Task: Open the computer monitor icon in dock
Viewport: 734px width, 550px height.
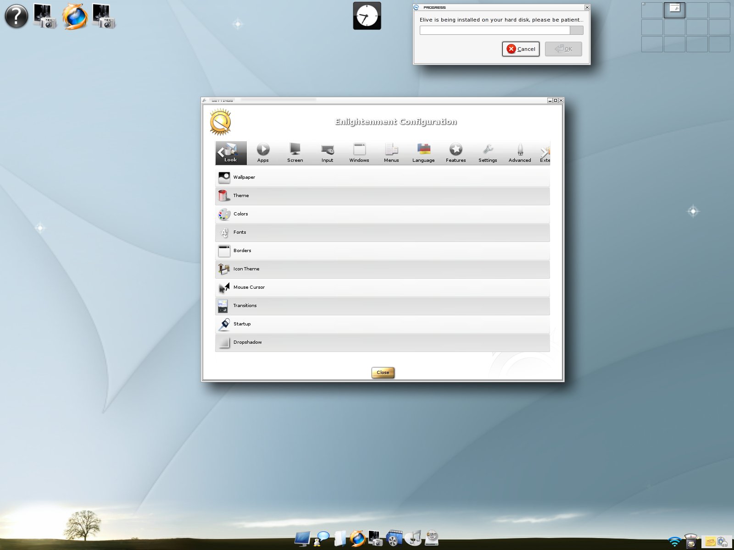Action: click(303, 539)
